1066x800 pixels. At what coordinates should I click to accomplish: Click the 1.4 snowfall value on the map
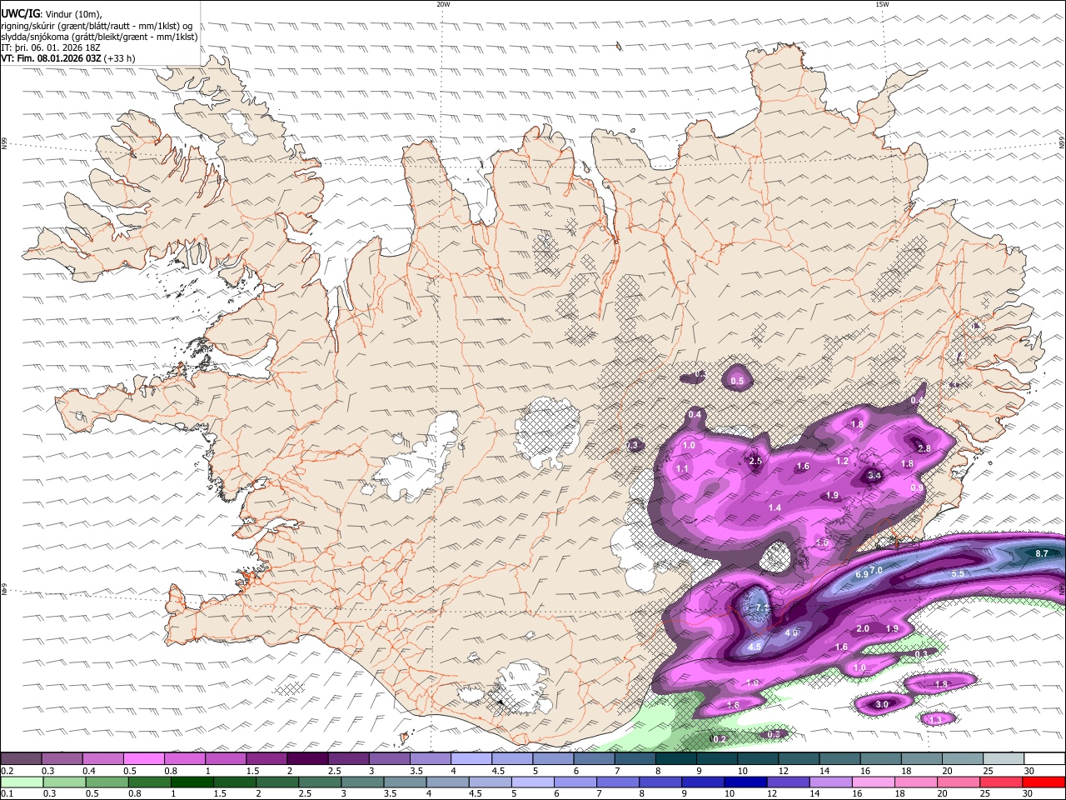click(x=775, y=508)
